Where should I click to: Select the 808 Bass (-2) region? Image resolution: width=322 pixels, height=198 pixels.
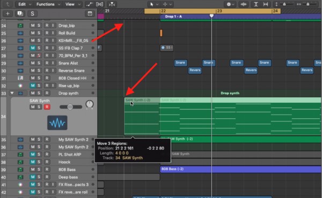pyautogui.click(x=240, y=169)
